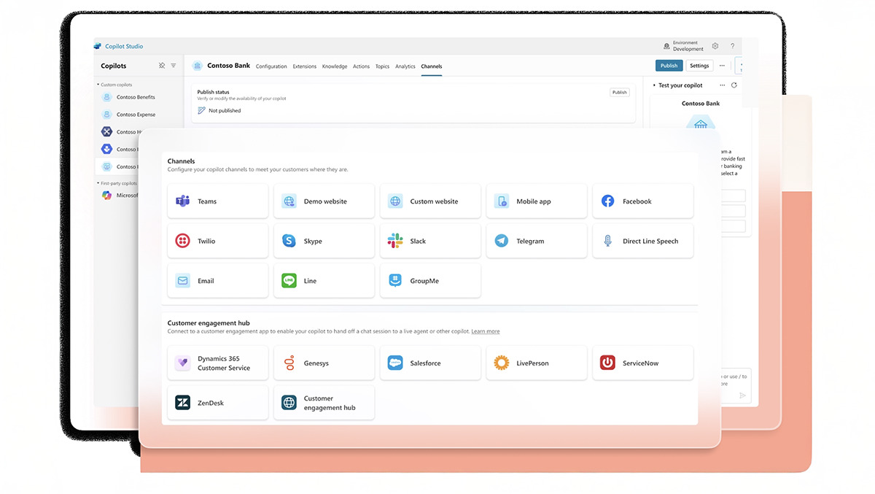Choose the LivePerson engagement tile
Viewport: 875px width, 494px height.
[537, 363]
